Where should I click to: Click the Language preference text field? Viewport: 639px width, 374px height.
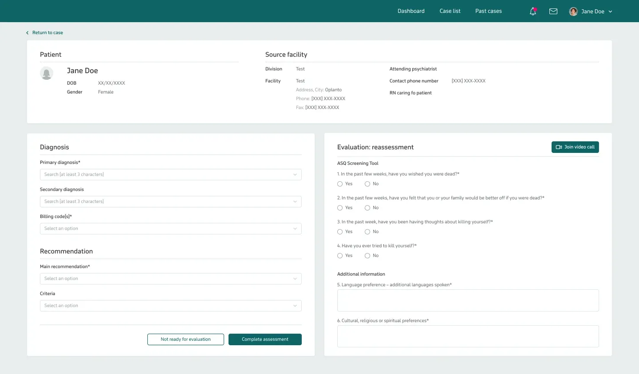point(468,300)
